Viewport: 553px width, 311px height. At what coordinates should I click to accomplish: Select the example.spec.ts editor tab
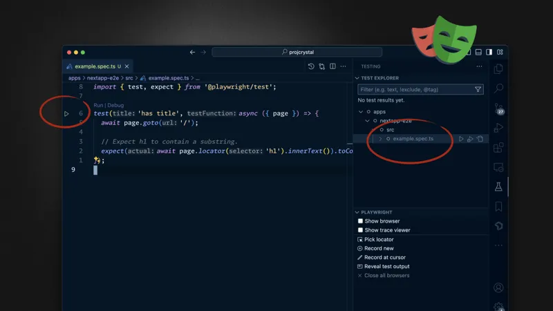coord(95,66)
